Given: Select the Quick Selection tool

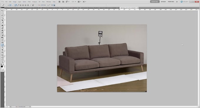Looking at the screenshot, I should [2, 18].
